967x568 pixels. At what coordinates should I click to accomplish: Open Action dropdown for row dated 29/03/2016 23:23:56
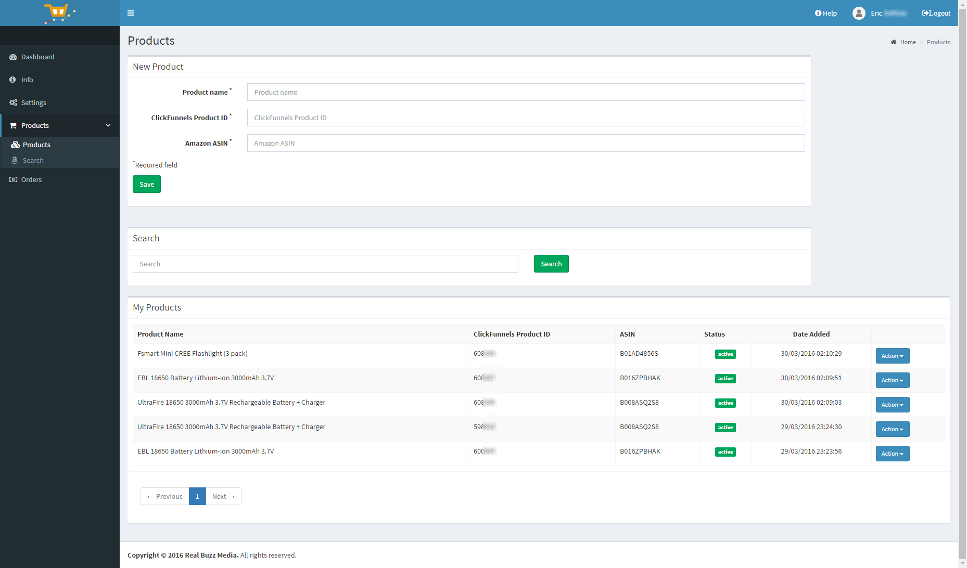pos(893,454)
